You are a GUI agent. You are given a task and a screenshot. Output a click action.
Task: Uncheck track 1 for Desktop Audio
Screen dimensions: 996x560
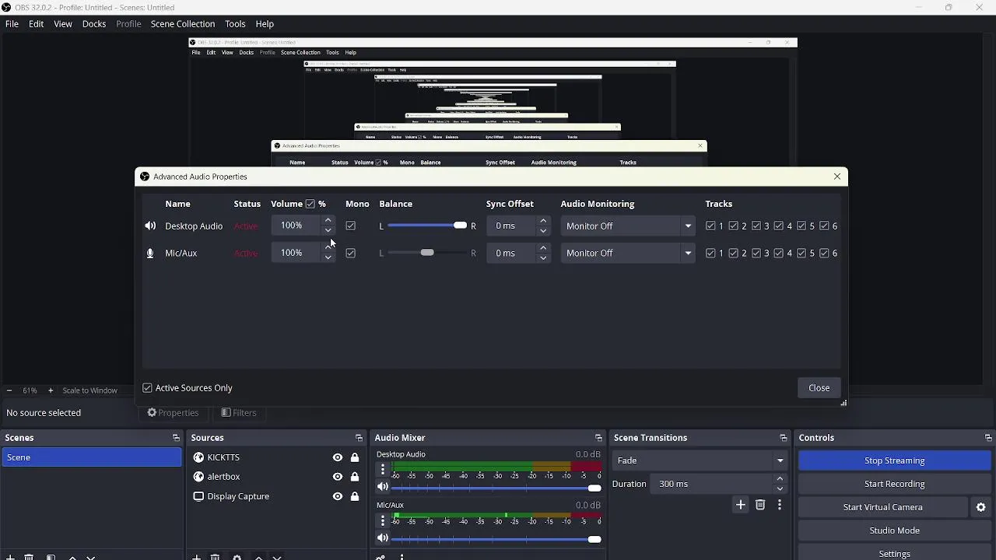(711, 226)
